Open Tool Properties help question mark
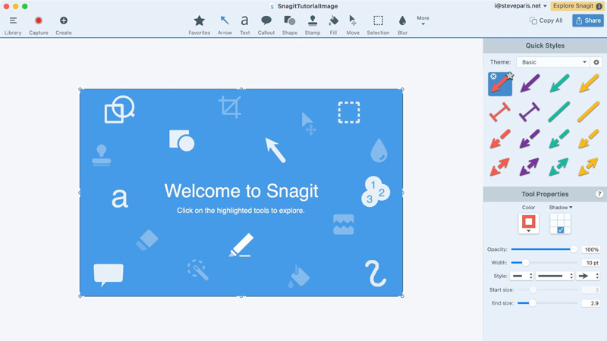Screen dimensions: 607x341 [x=599, y=194]
